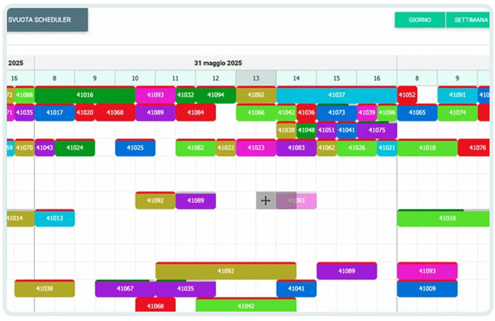Switch to the GIORNO view
The width and height of the screenshot is (495, 321).
click(420, 20)
